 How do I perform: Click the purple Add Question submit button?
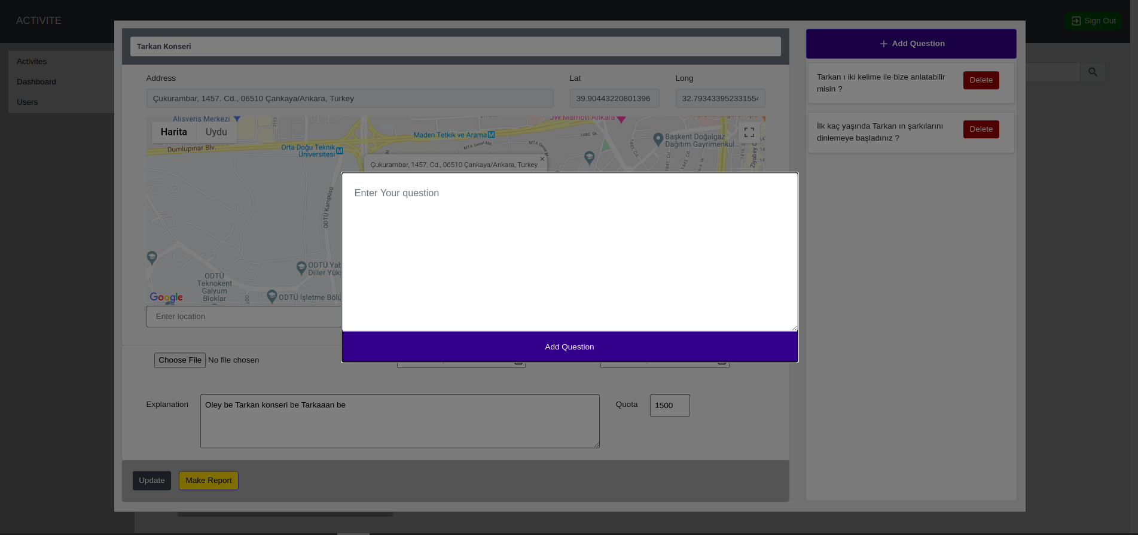pos(569,347)
